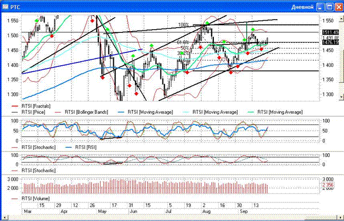Click the 61.8% Fibonacci level label
The width and height of the screenshot is (344, 221).
coord(183,42)
